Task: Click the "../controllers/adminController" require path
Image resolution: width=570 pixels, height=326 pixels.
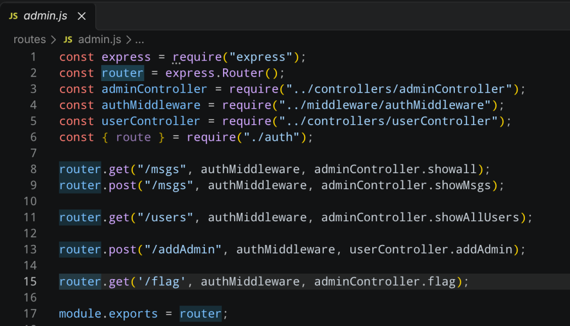Action: tap(399, 89)
